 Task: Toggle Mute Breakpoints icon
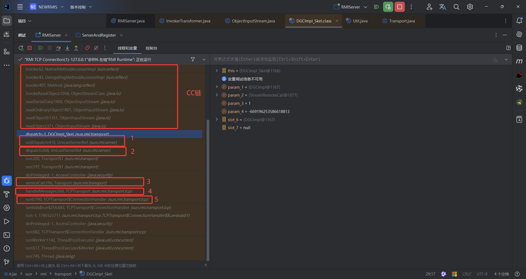point(96,48)
